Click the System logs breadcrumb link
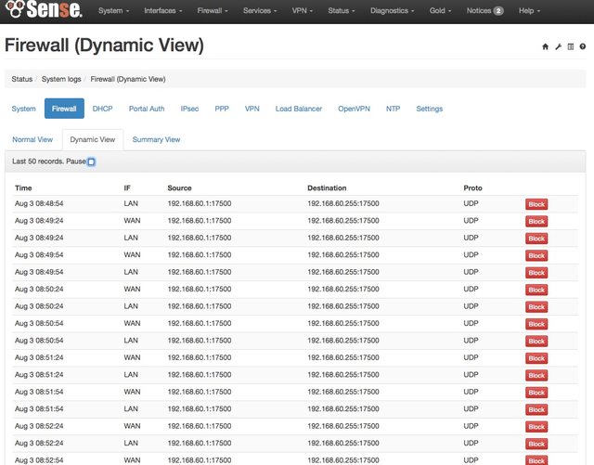Screen dimensions: 594x465 coord(60,79)
